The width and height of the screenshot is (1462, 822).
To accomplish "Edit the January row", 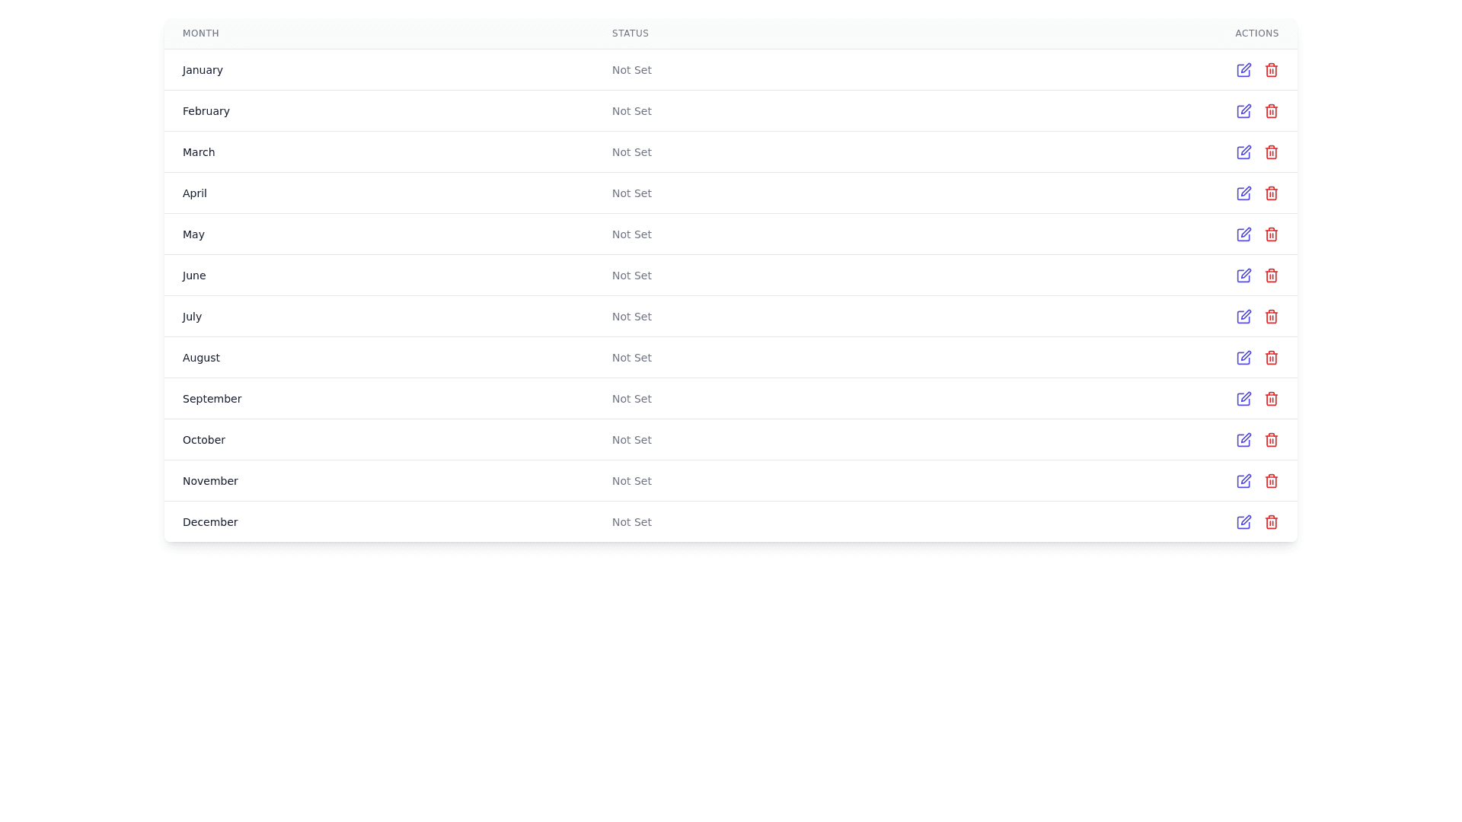I will (1243, 70).
